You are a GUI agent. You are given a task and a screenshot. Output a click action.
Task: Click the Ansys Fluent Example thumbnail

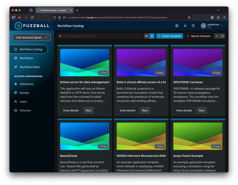[x=198, y=136]
